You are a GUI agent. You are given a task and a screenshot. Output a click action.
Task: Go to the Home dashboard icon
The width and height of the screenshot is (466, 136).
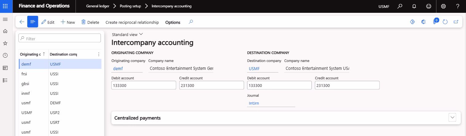coord(5,31)
